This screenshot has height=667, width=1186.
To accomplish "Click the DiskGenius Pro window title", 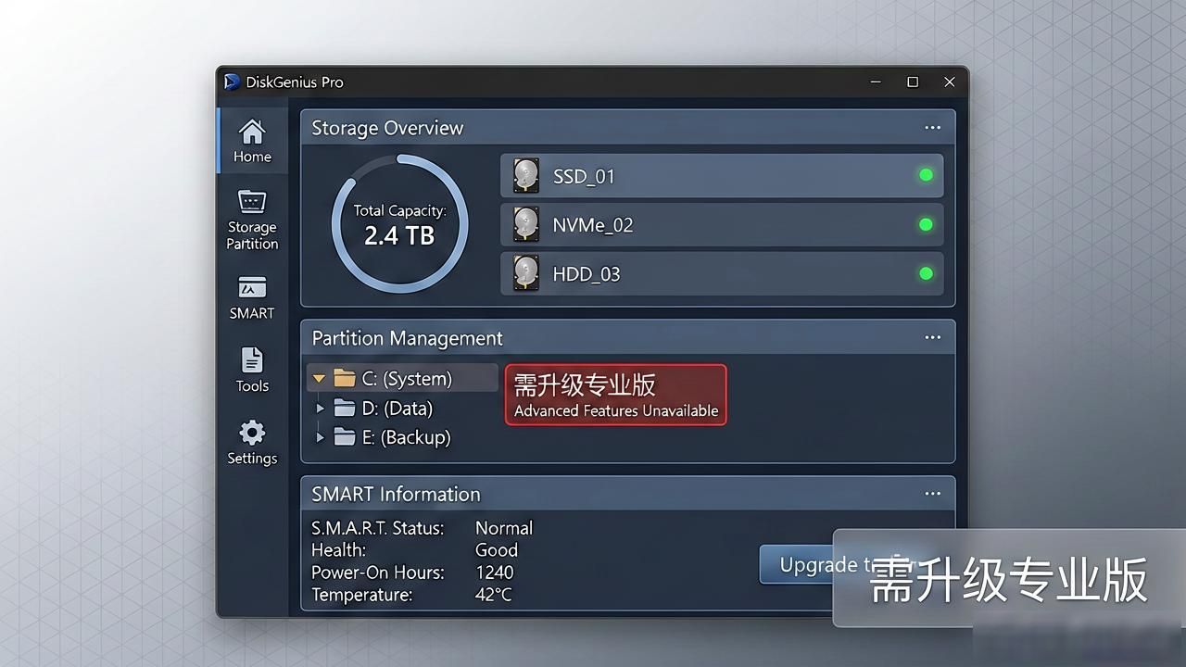I will [x=295, y=82].
